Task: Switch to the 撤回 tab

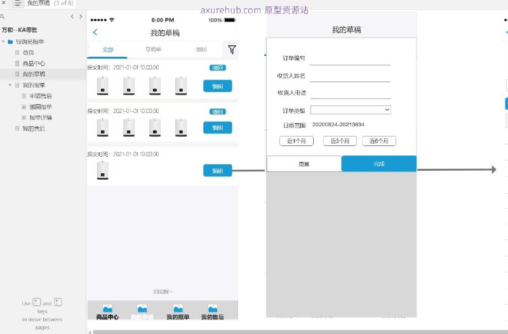Action: [x=201, y=50]
